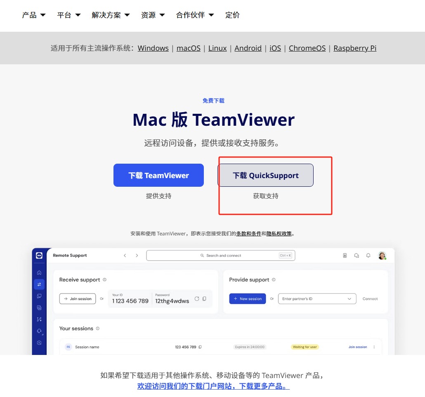Open the 条款和条件 terms link

click(x=248, y=234)
